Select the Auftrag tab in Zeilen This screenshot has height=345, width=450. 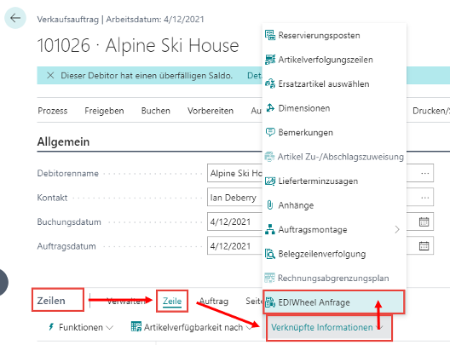(214, 301)
